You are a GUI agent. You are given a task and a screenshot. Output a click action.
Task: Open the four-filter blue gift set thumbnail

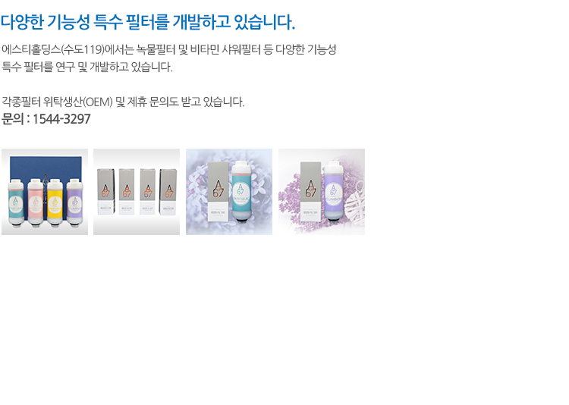click(45, 192)
